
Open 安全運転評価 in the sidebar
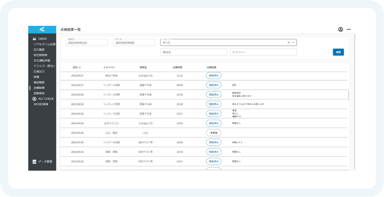point(42,61)
